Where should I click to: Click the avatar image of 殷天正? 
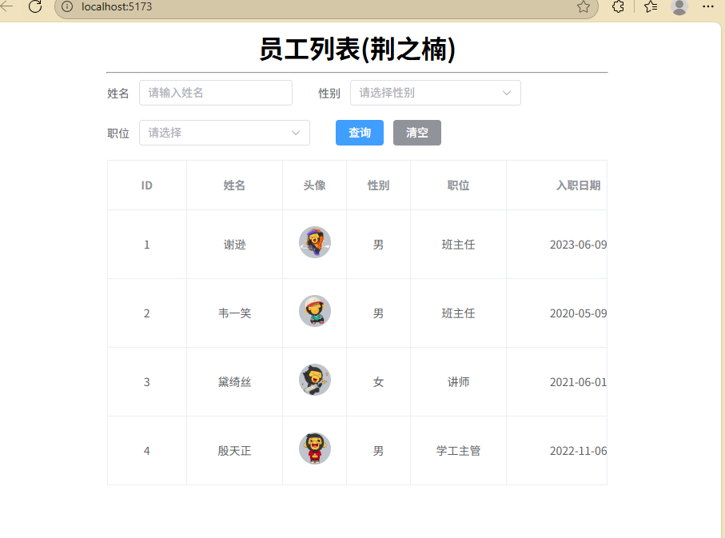click(x=315, y=448)
